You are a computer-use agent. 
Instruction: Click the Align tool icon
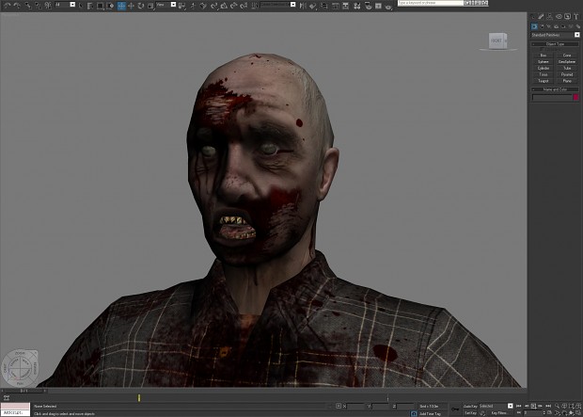click(313, 6)
